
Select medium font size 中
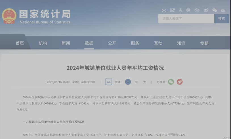136,82
